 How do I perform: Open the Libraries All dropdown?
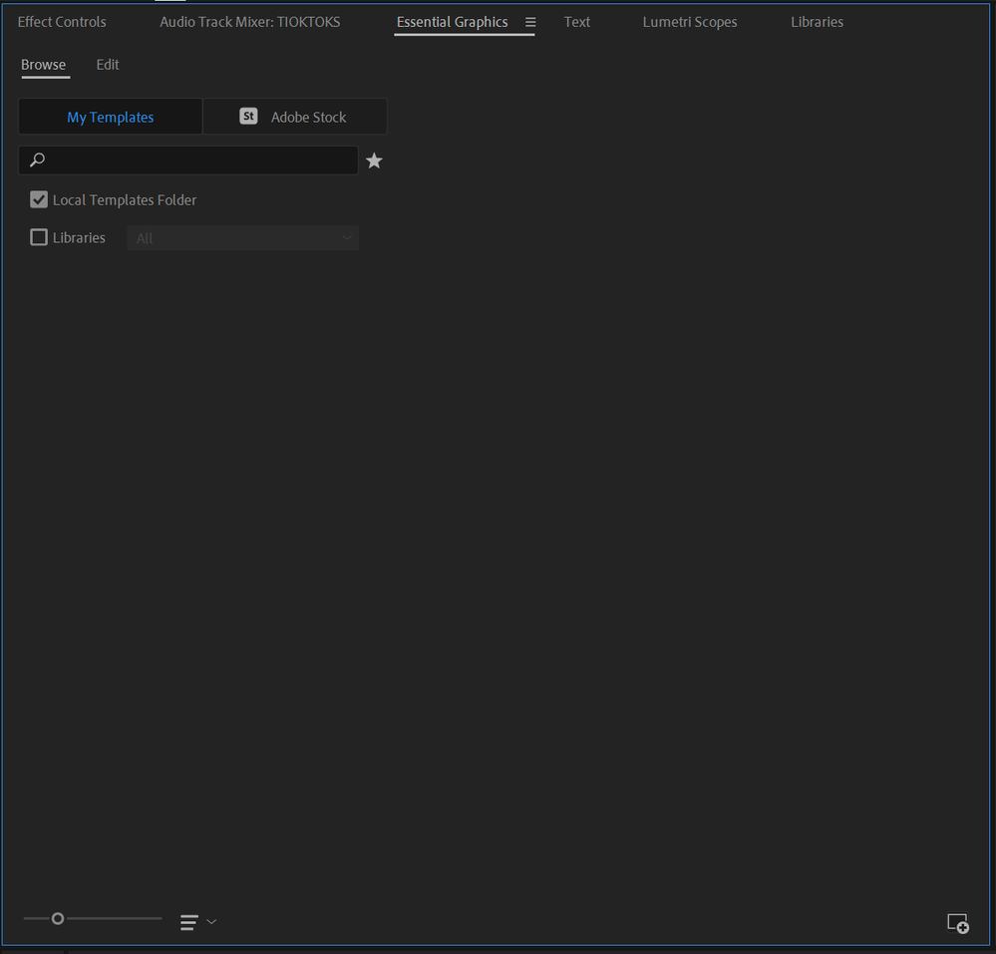coord(242,238)
